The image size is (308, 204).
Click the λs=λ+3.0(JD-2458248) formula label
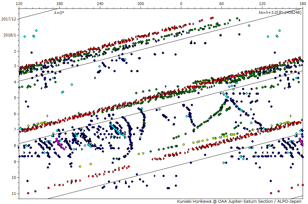(x=280, y=12)
